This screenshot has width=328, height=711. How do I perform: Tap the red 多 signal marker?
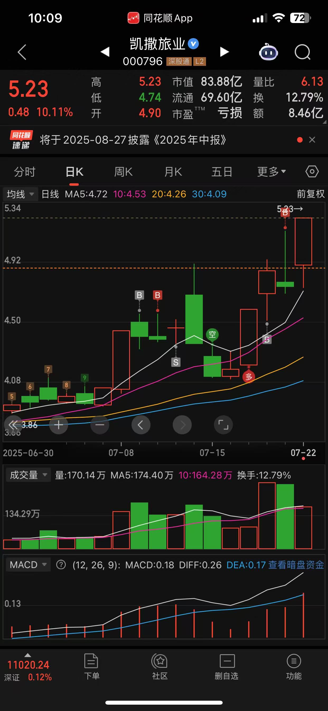click(x=249, y=376)
